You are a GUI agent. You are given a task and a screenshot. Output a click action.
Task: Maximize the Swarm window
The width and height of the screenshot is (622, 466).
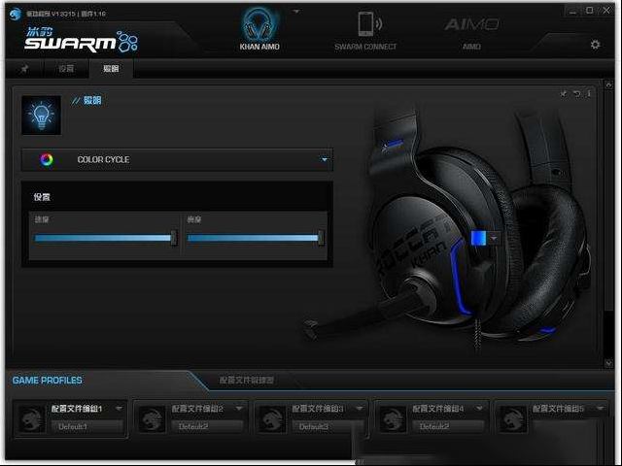click(x=590, y=11)
